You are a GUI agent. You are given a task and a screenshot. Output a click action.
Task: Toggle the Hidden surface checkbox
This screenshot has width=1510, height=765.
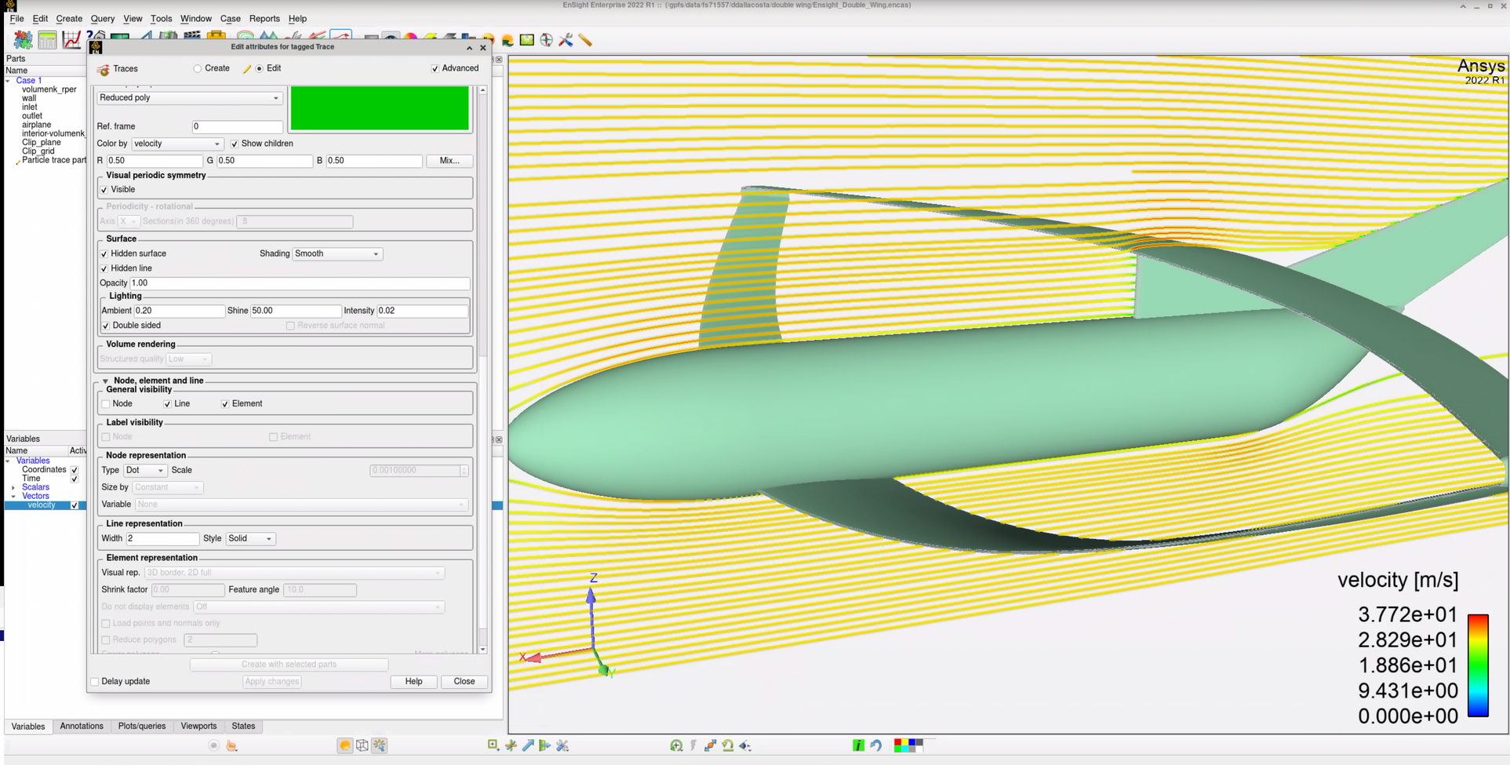coord(104,254)
